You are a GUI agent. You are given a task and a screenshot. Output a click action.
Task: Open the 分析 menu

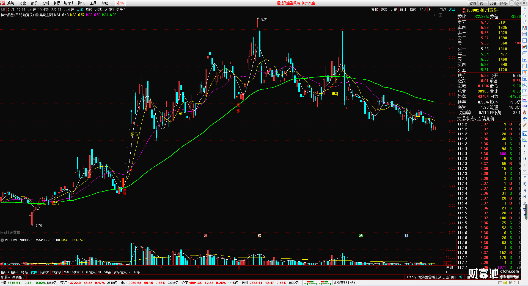tap(46, 3)
